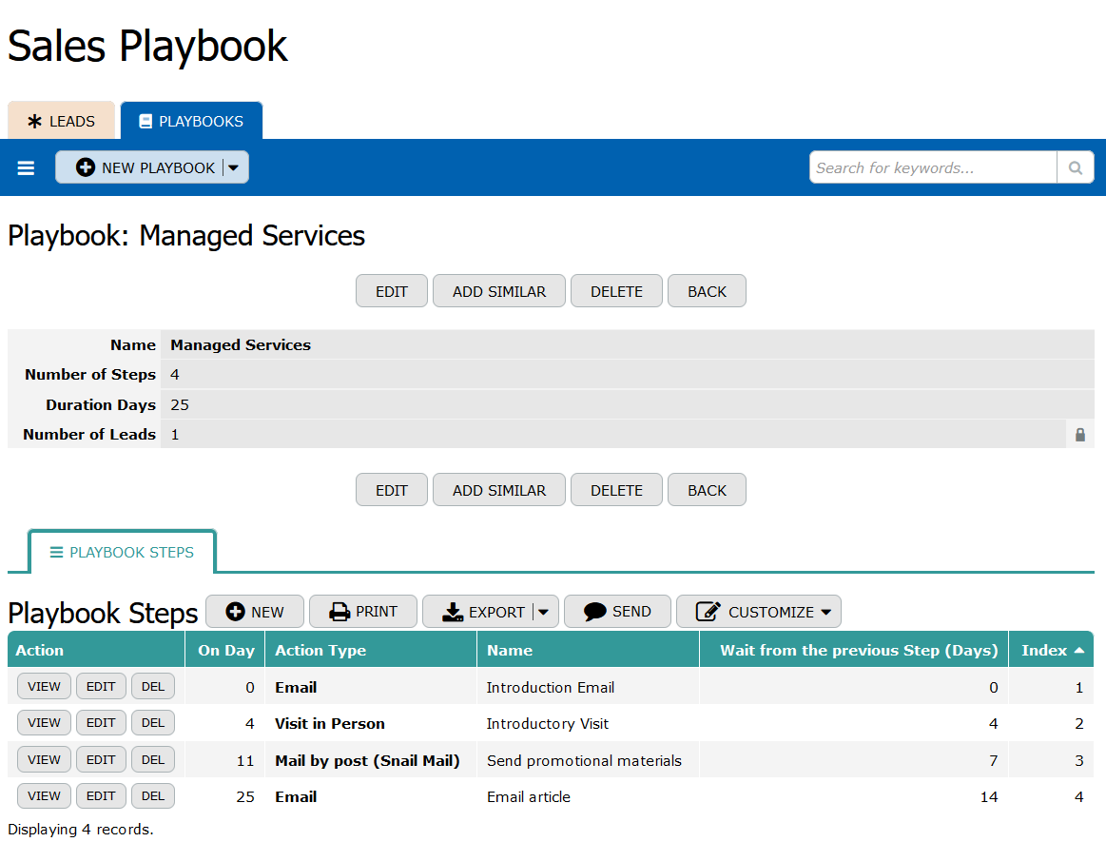1106x842 pixels.
Task: Click the top Edit button
Action: [x=392, y=291]
